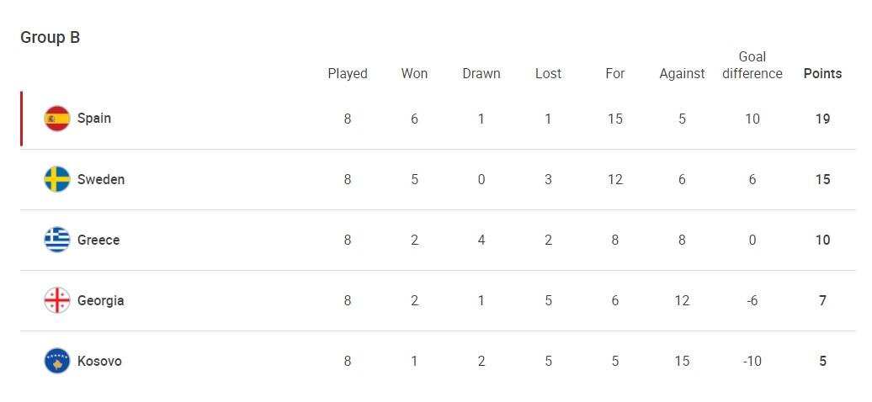
Task: Select Kosovo's -10 goal difference cell
Action: [x=752, y=361]
